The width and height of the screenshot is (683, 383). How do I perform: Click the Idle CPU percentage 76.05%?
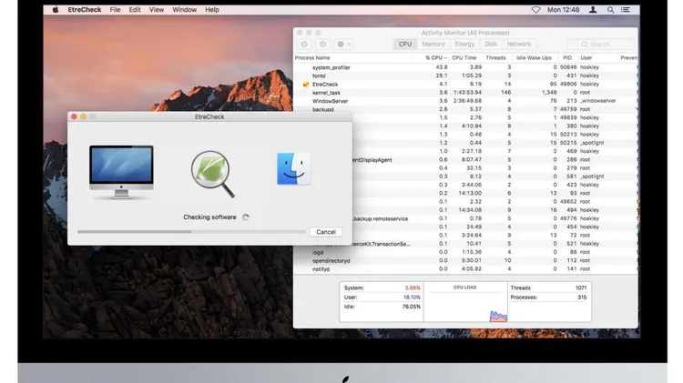coord(412,307)
